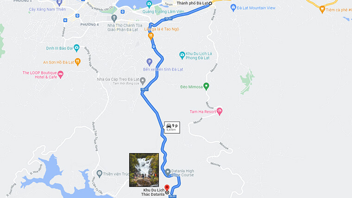Select the Tam Ha Resort pink pin
This screenshot has width=352, height=198.
click(220, 111)
